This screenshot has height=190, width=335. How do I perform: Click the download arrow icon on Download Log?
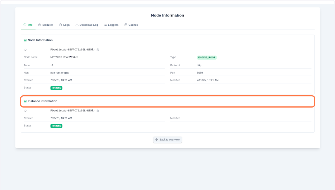76,25
